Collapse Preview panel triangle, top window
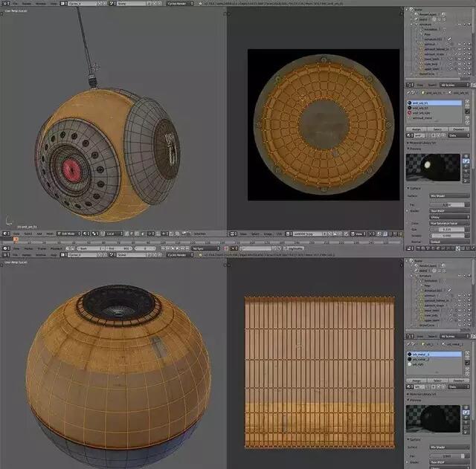Viewport: 476px width, 469px height. [x=408, y=149]
